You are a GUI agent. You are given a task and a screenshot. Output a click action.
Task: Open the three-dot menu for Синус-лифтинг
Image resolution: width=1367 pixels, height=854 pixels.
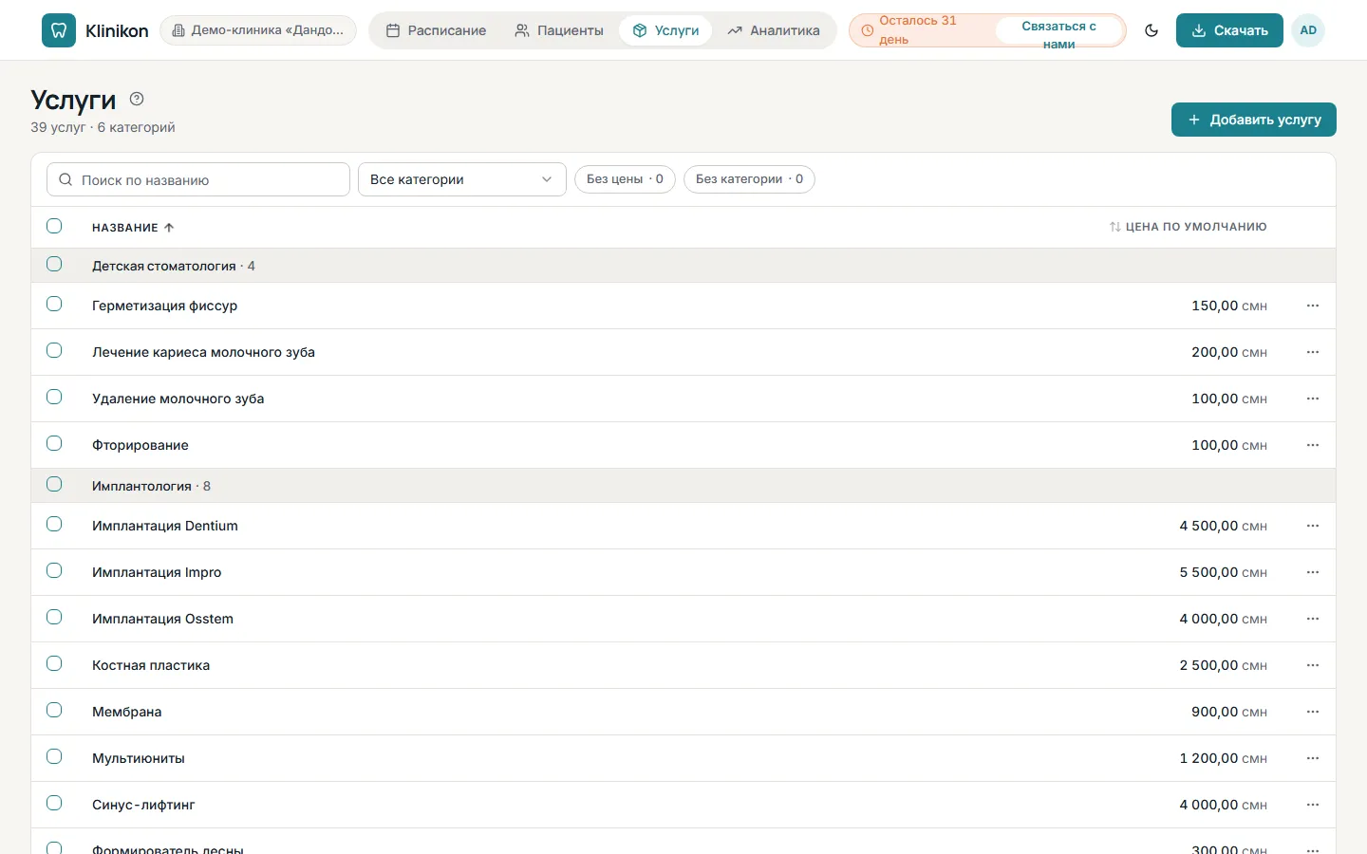(x=1313, y=805)
